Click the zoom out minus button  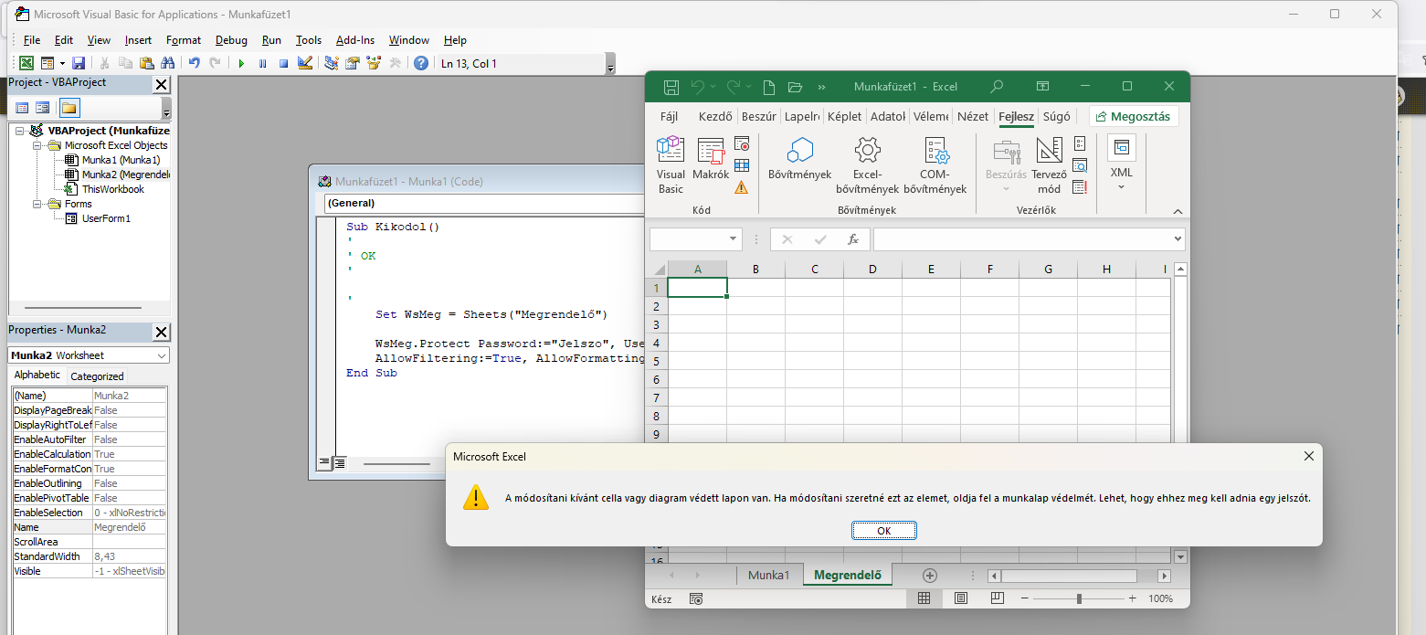[1025, 598]
